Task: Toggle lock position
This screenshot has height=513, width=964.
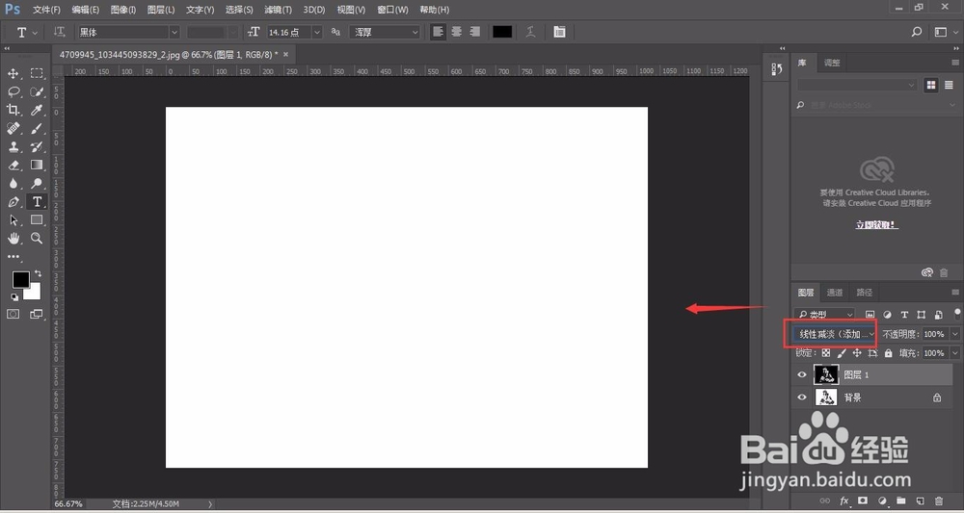Action: point(856,353)
